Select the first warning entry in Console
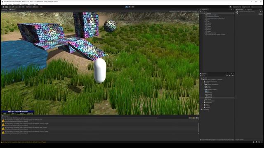 pyautogui.click(x=99, y=120)
